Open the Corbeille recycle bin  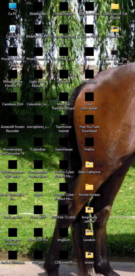point(13,29)
